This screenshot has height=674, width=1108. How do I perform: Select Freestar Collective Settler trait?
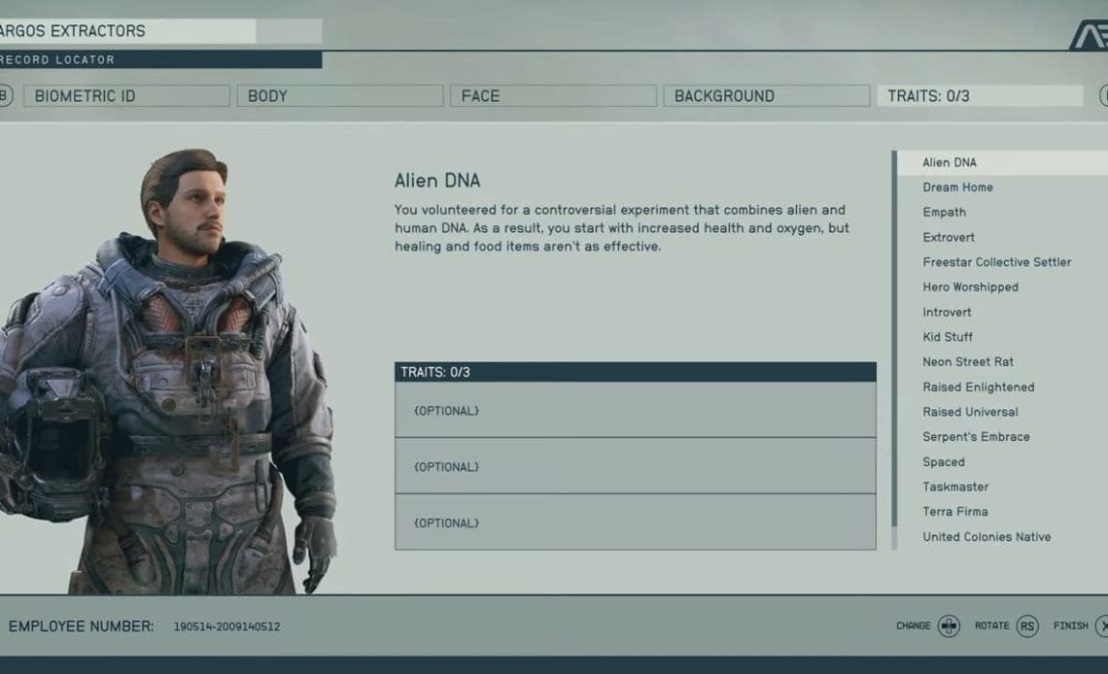[996, 262]
